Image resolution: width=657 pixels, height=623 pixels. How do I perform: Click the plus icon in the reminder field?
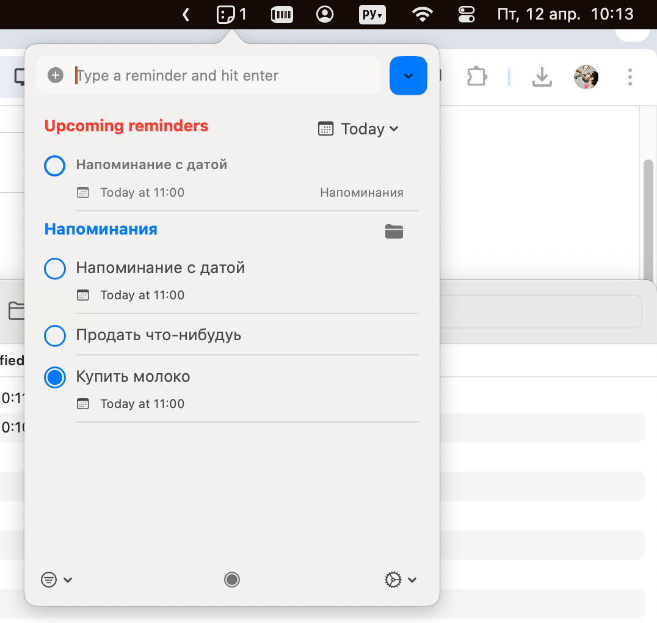pyautogui.click(x=56, y=76)
